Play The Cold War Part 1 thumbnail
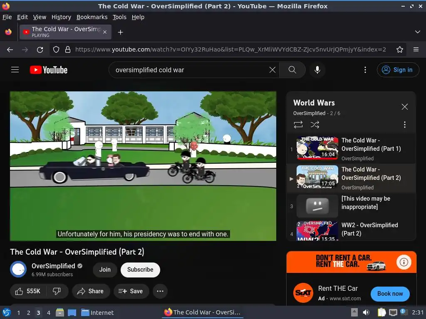The image size is (426, 319). click(x=317, y=147)
